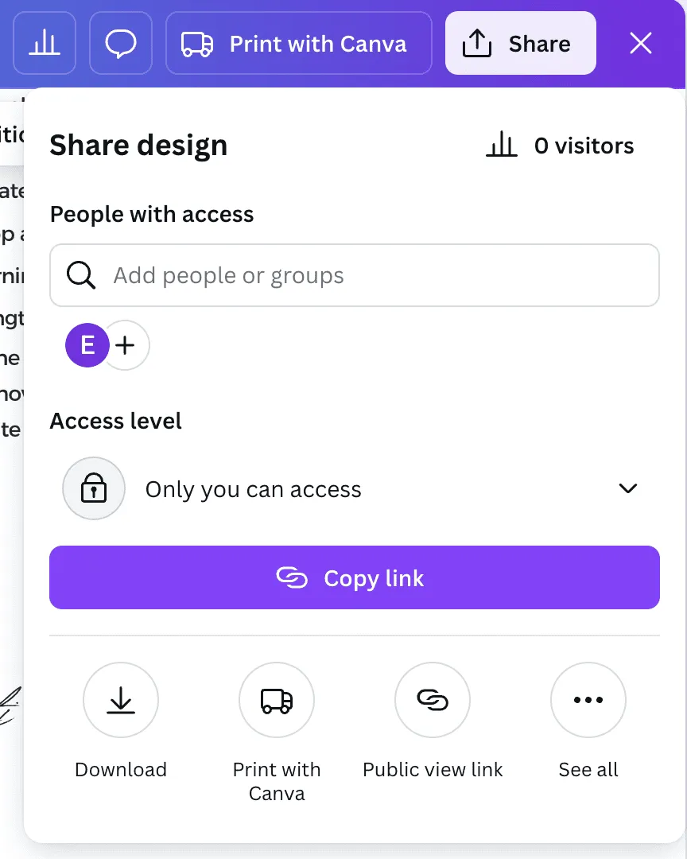Focus the Add people or groups field
Viewport: 687px width, 859px height.
(355, 275)
